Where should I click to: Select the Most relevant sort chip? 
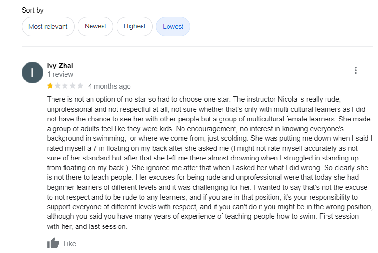(48, 27)
